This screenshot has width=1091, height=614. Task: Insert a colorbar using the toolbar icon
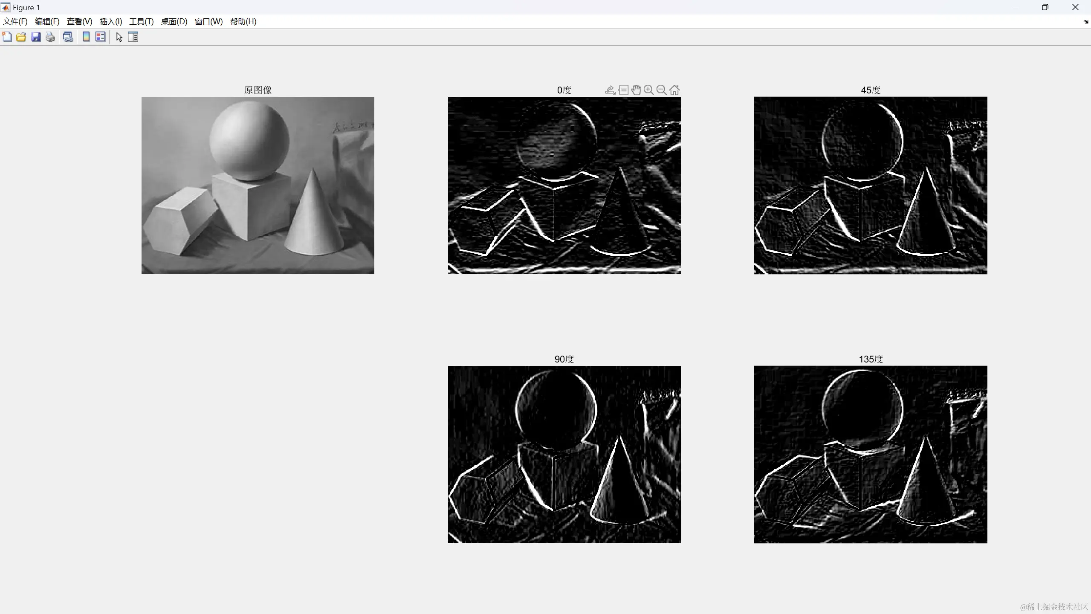(86, 37)
